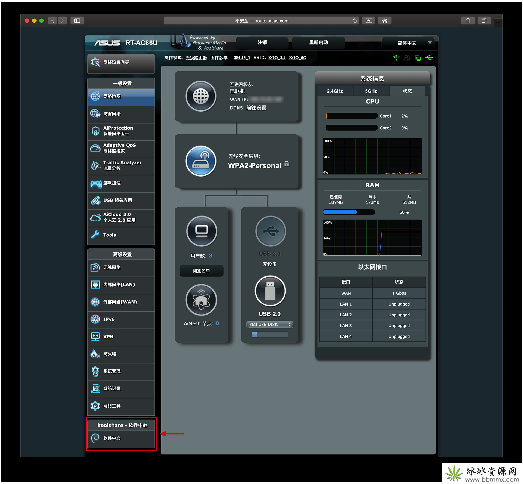This screenshot has width=523, height=484.
Task: Click the USB 3.0 port icon
Action: pyautogui.click(x=270, y=231)
